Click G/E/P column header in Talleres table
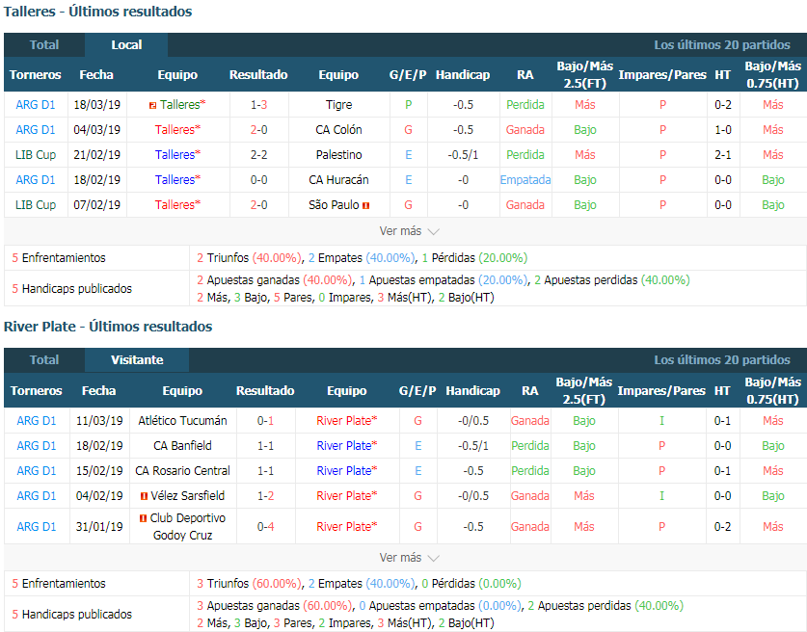Viewport: 807px width, 632px height. [x=408, y=75]
